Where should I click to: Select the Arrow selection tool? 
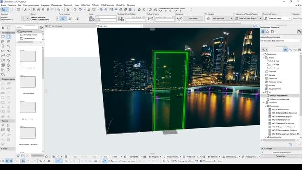3,28
